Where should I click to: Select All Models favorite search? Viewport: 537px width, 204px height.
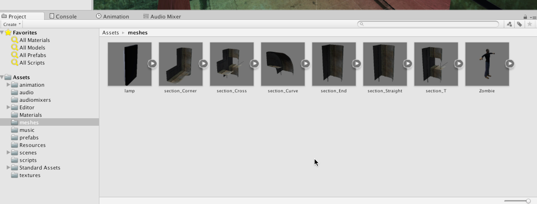tap(32, 48)
